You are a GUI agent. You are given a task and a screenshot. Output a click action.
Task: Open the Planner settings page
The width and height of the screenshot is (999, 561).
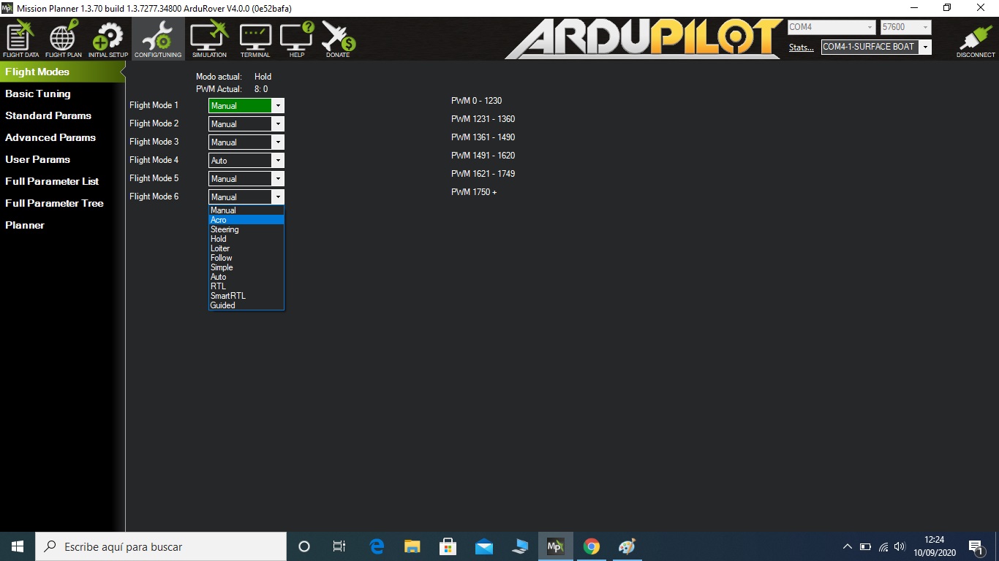point(25,225)
